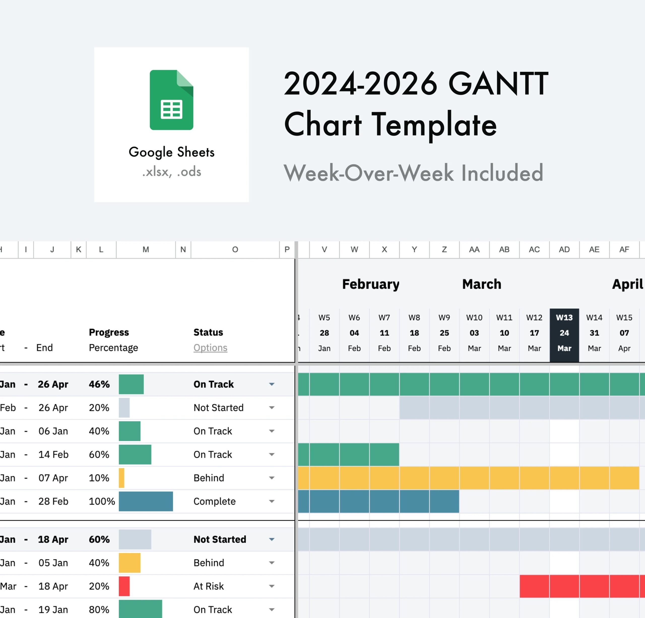Open the On Track status dropdown for first task
The width and height of the screenshot is (645, 618).
(x=272, y=384)
